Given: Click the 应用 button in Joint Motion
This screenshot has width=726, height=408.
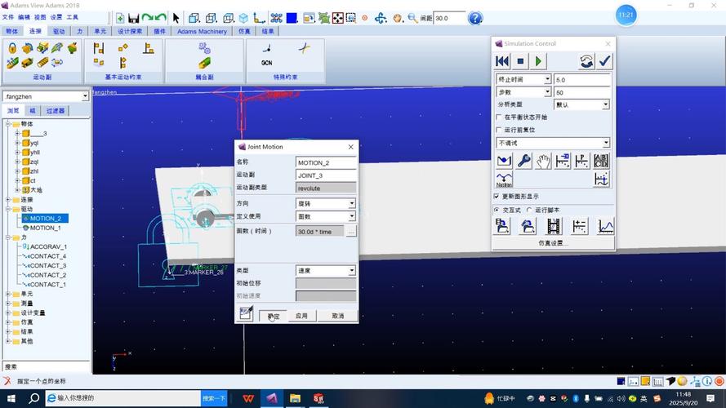Looking at the screenshot, I should click(301, 316).
